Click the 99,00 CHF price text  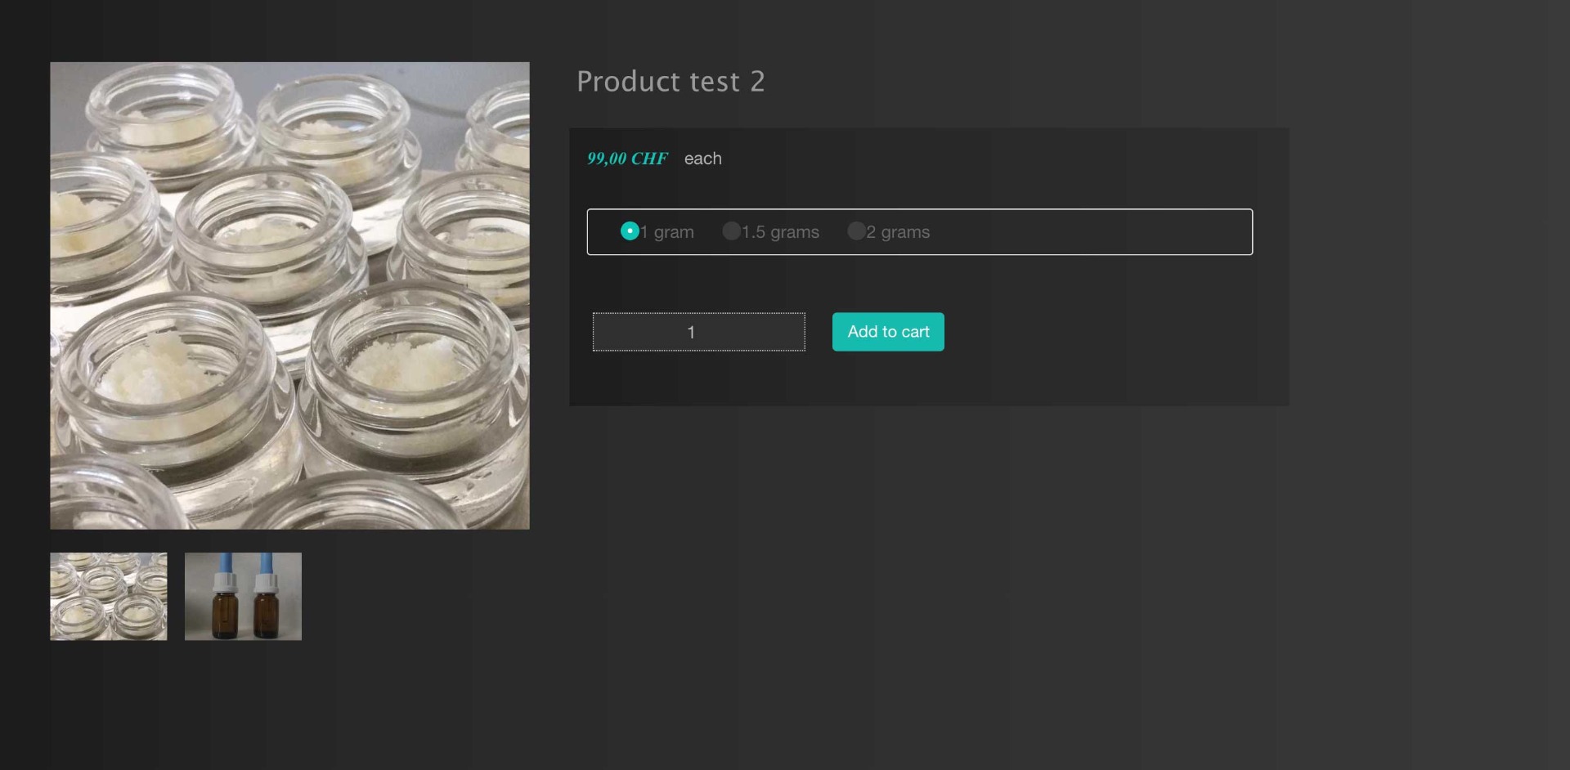pos(627,159)
